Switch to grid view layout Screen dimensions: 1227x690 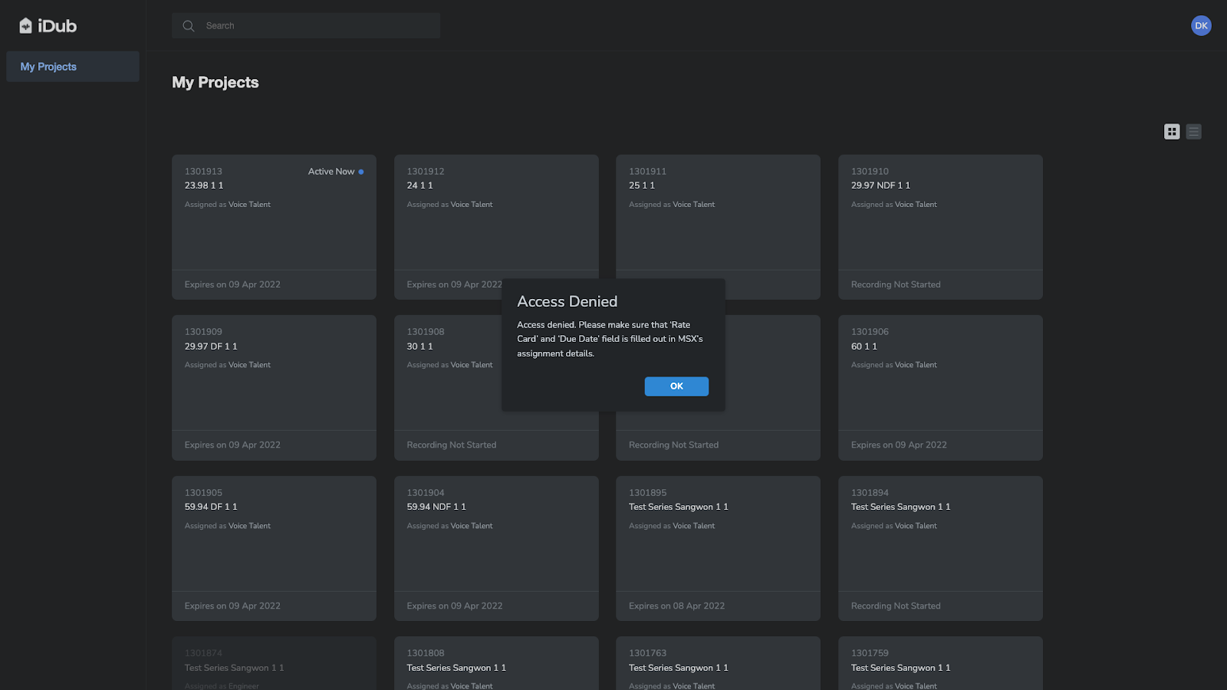[x=1172, y=132]
